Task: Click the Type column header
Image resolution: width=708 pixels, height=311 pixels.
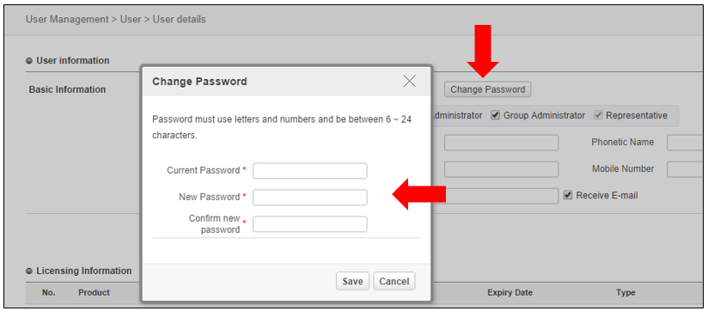Action: (x=626, y=292)
